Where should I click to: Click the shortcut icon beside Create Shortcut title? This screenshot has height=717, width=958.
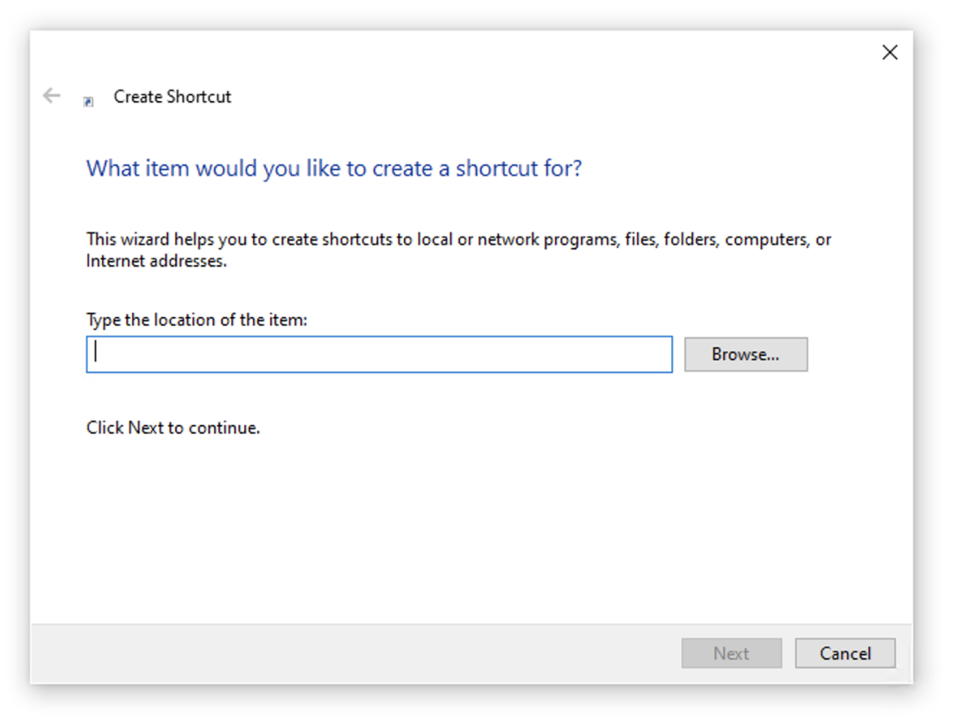click(x=88, y=101)
